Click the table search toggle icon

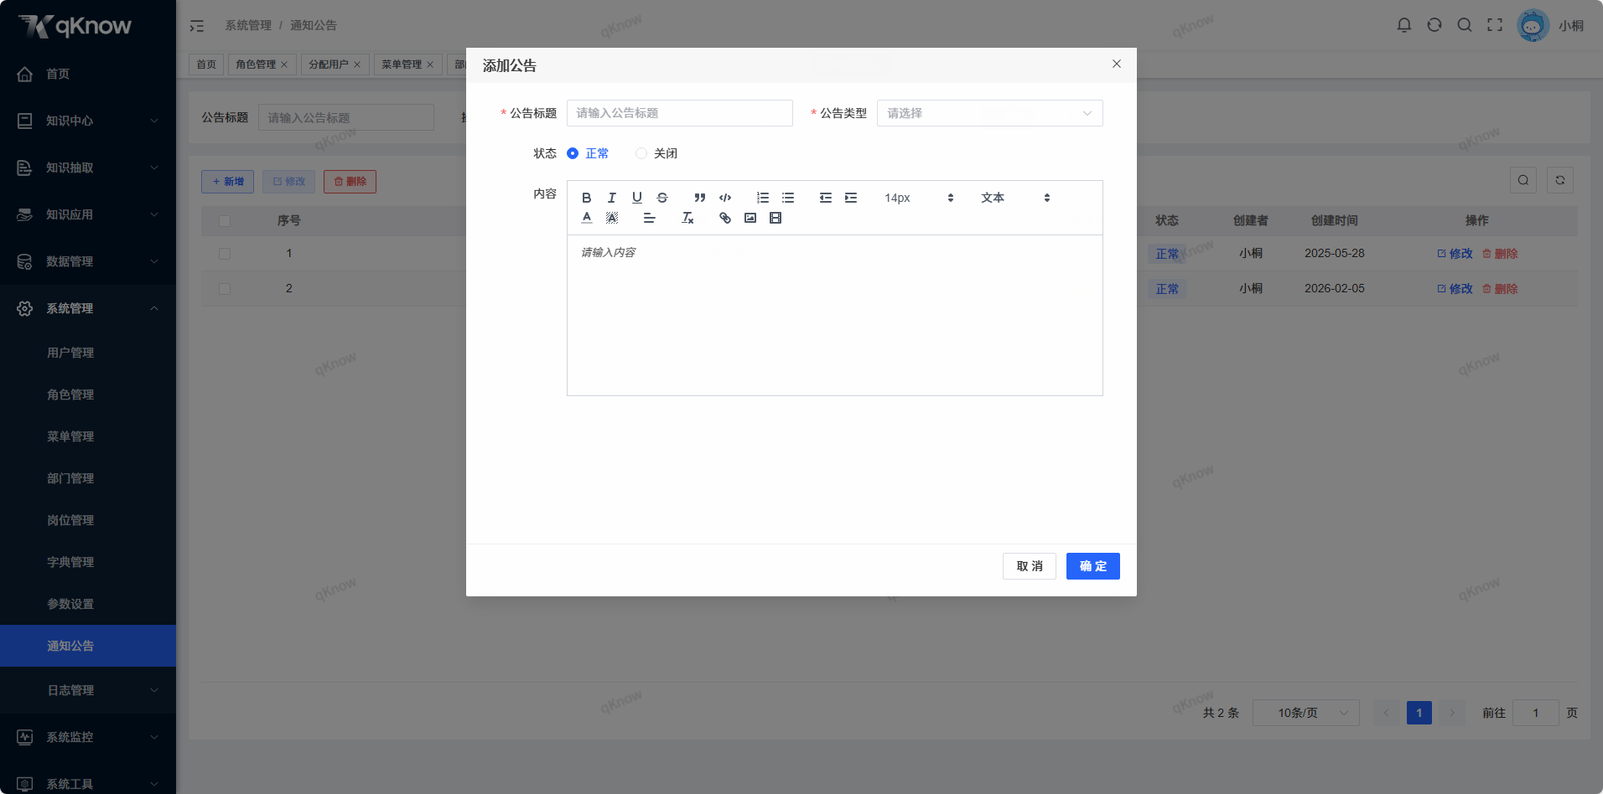1523,180
